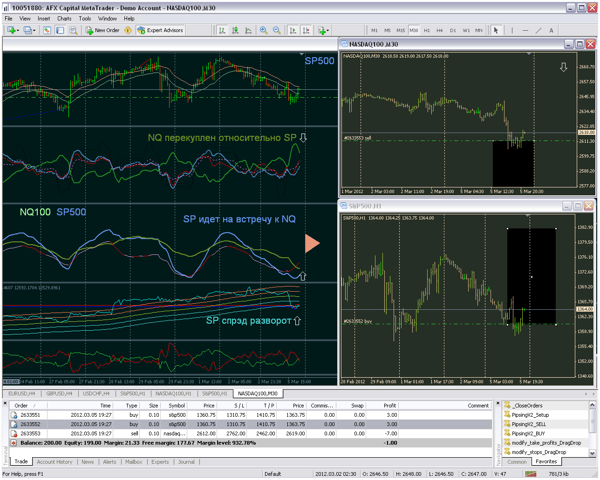Select sell order 2633553 row
600x480 pixels.
[x=251, y=433]
